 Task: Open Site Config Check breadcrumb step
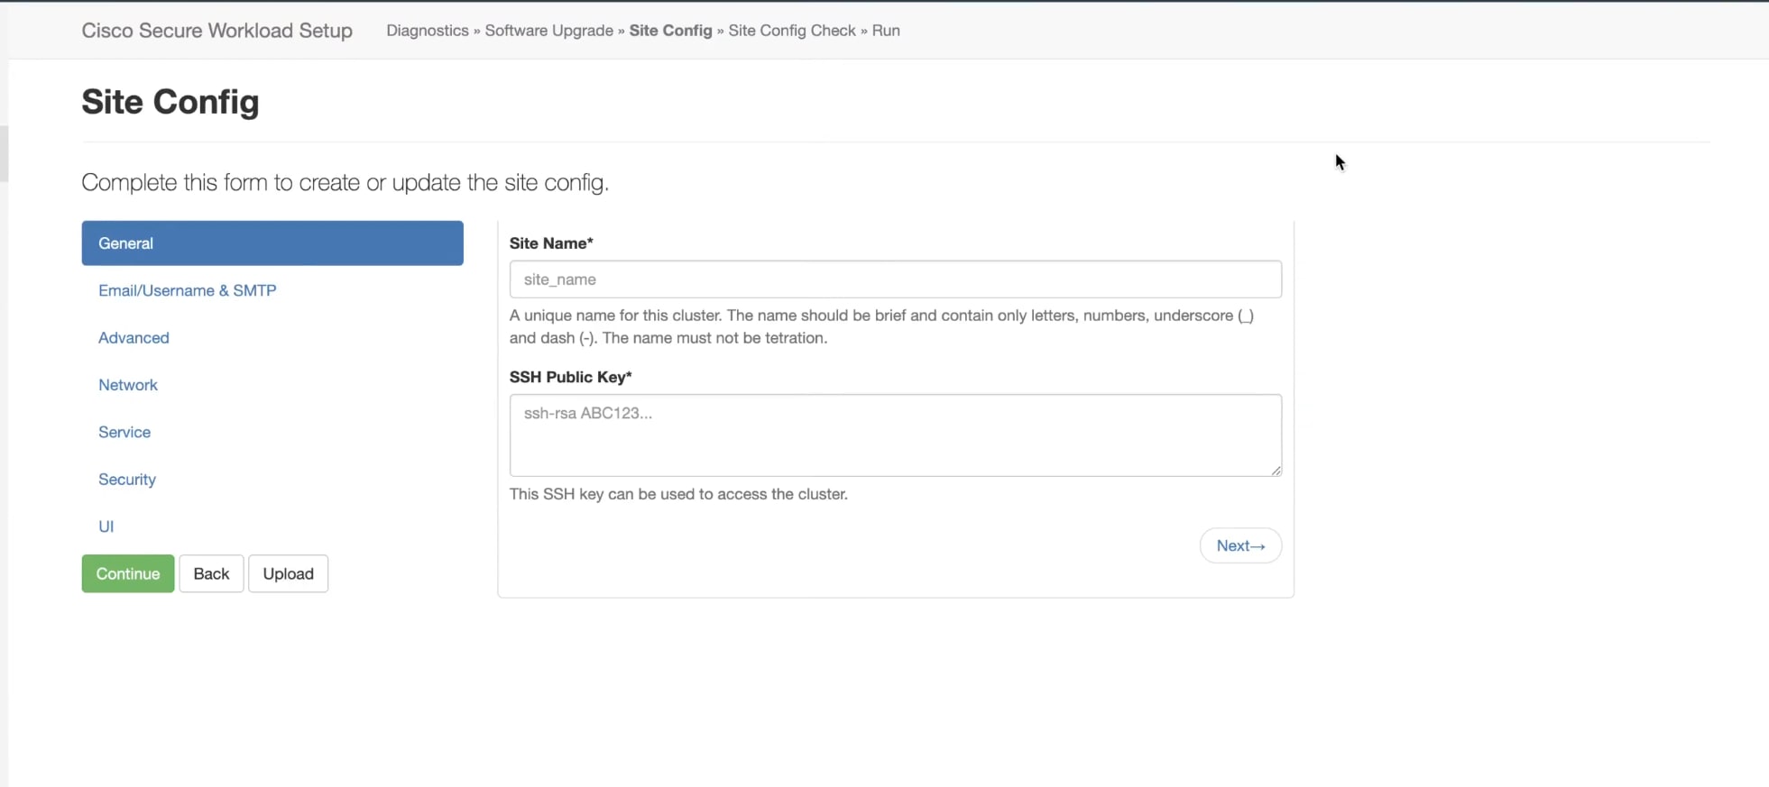point(791,31)
